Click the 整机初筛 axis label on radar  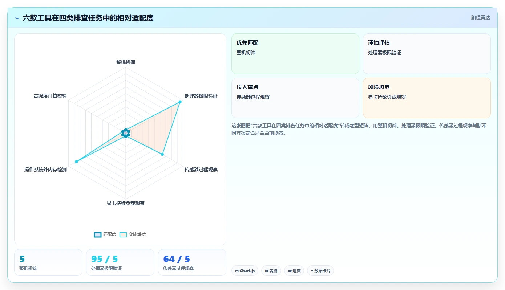coord(126,62)
